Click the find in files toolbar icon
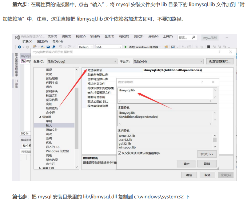 (166, 47)
